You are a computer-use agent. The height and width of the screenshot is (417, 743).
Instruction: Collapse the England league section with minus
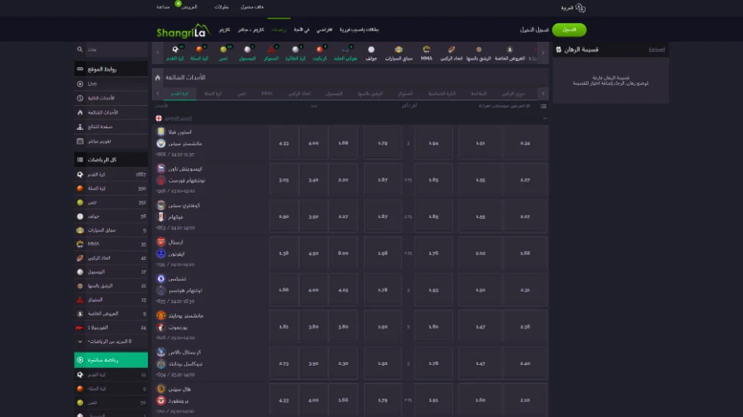tap(545, 119)
